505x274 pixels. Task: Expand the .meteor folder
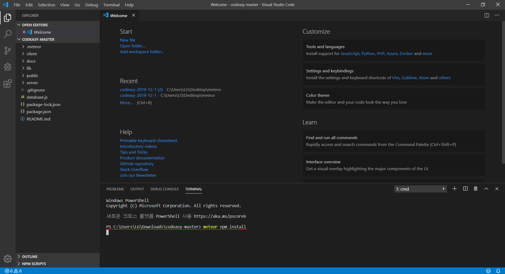[x=58, y=47]
